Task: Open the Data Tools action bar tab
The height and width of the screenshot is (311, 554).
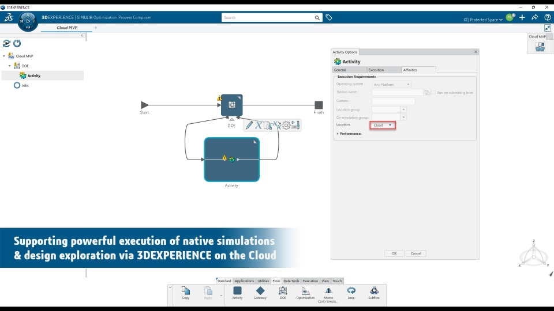Action: click(291, 281)
